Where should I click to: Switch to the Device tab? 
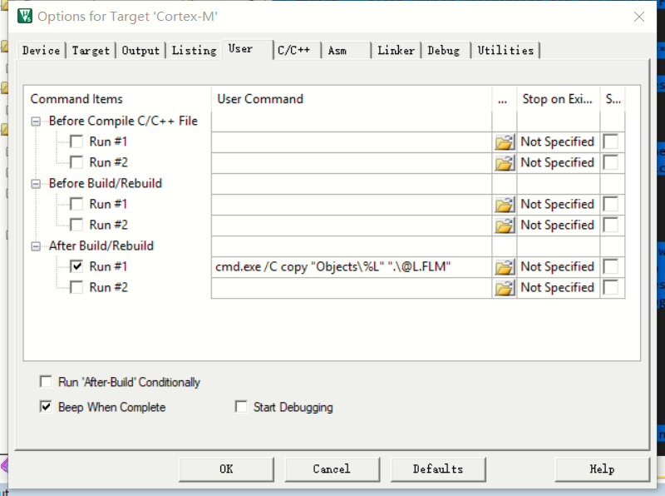coord(41,51)
